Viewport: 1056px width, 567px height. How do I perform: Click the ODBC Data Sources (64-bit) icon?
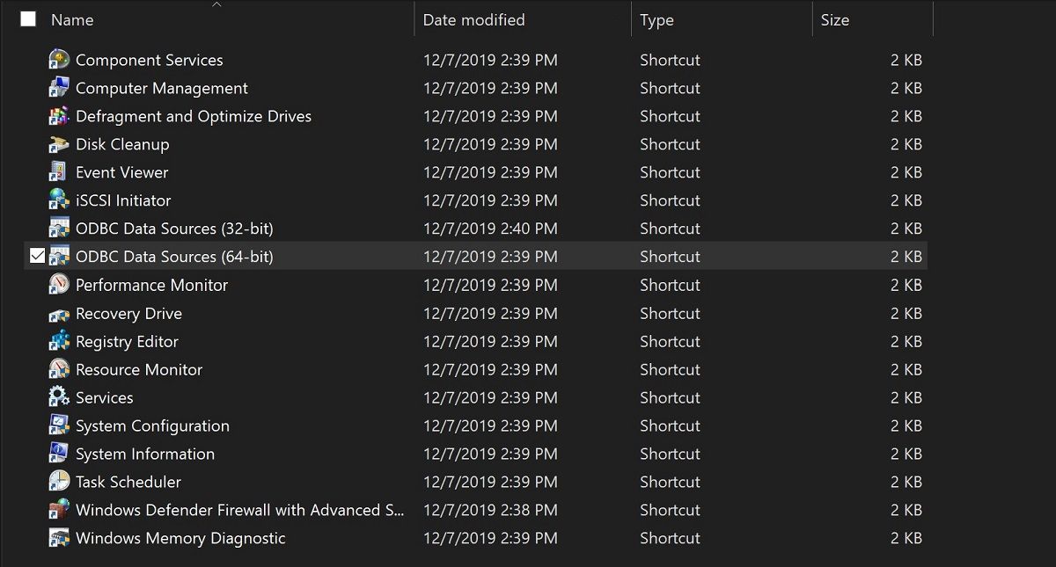tap(59, 257)
